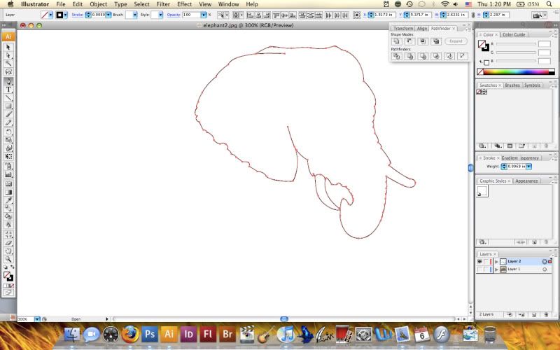Select the Pen tool in the toolbox
The image size is (560, 350).
click(8, 80)
